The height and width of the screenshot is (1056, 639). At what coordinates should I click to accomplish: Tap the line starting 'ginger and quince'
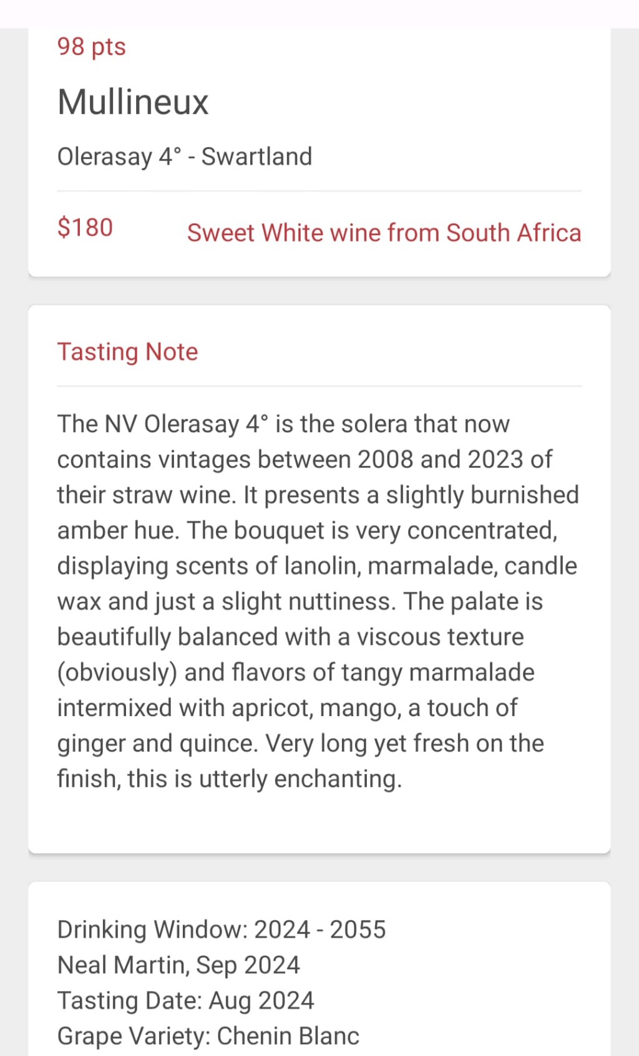pos(300,744)
